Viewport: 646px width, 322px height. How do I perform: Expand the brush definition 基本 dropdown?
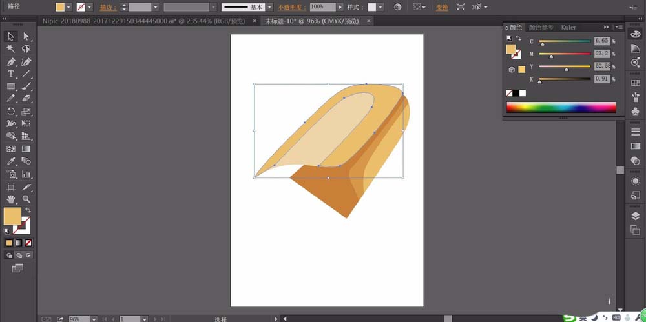click(x=269, y=7)
